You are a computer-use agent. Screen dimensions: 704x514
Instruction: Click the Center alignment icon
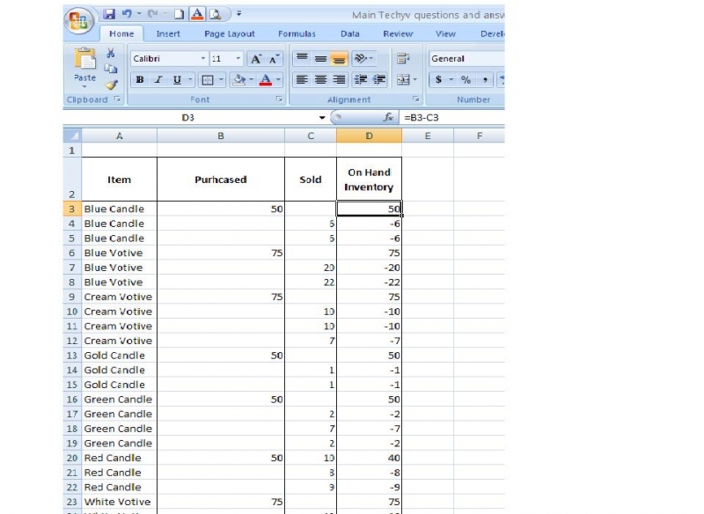[x=320, y=78]
